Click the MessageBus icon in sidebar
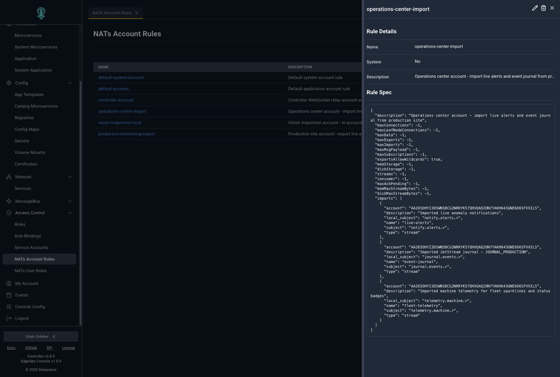560x377 pixels. tap(9, 201)
